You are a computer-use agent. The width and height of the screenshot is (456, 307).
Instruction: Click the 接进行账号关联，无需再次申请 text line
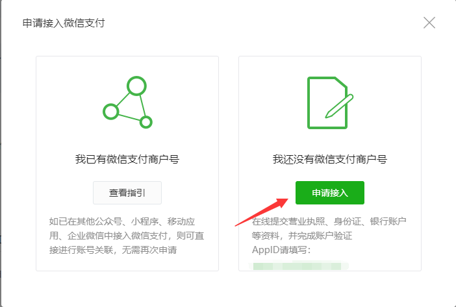tap(113, 250)
